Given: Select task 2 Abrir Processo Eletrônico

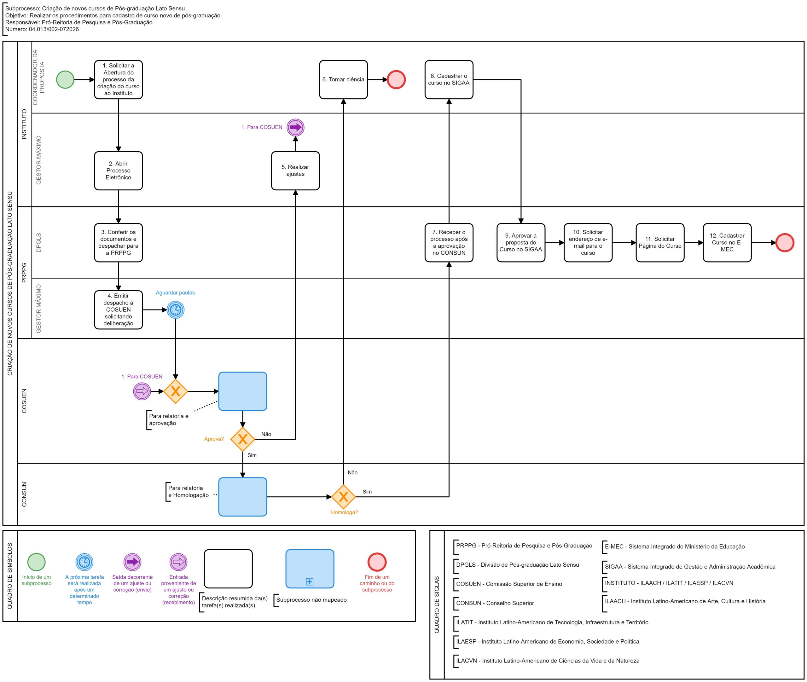Looking at the screenshot, I should point(118,170).
